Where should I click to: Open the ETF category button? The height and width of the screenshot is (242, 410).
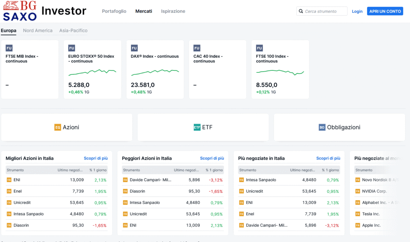coord(203,127)
